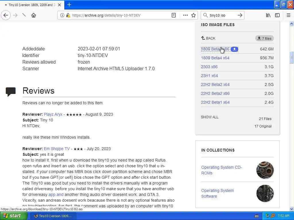The width and height of the screenshot is (294, 220).
Task: Open the 2303 x86 ISO link
Action: (209, 67)
